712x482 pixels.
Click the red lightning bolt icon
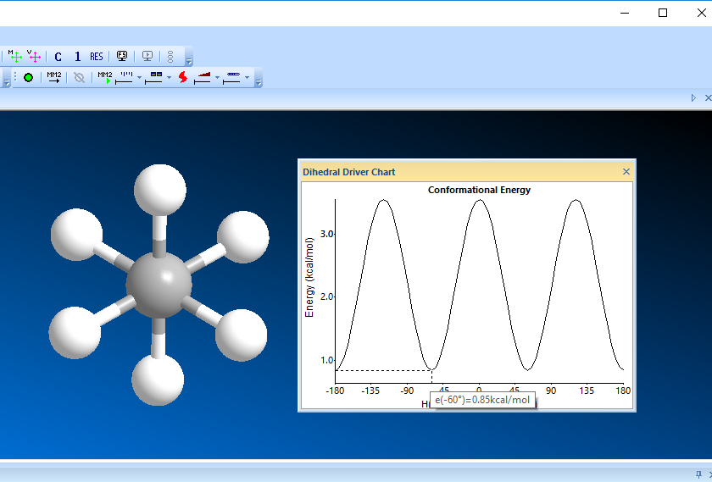pyautogui.click(x=182, y=77)
